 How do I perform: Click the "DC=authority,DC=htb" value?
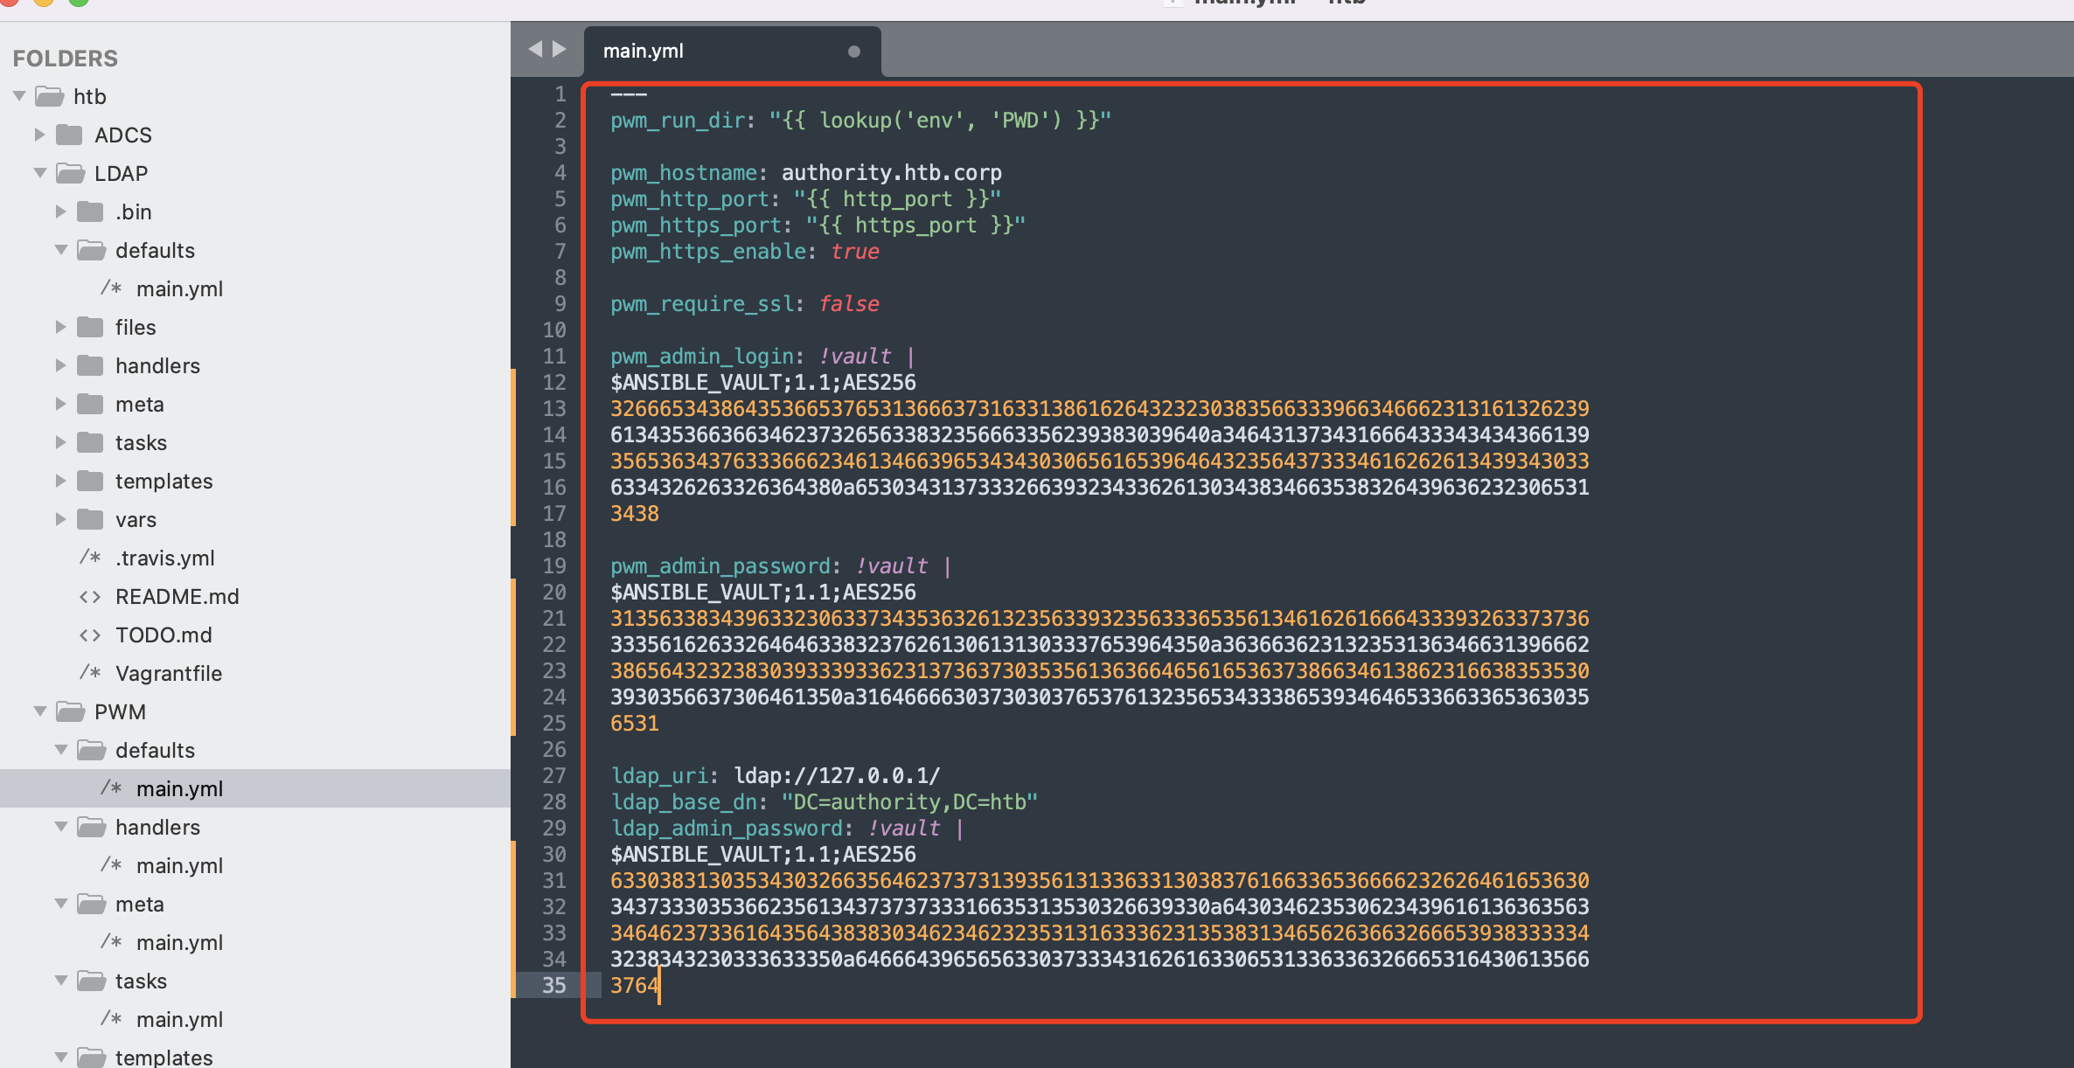(909, 801)
